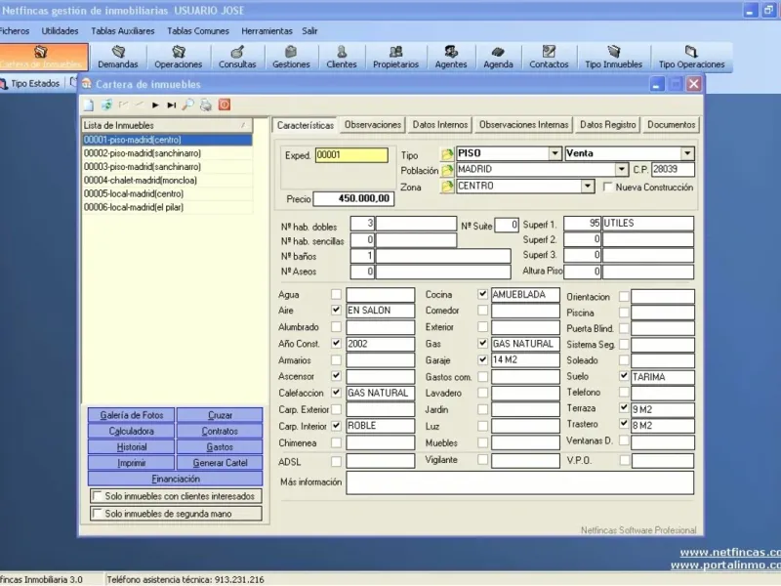Toggle the Ascensor checkbox

[337, 376]
